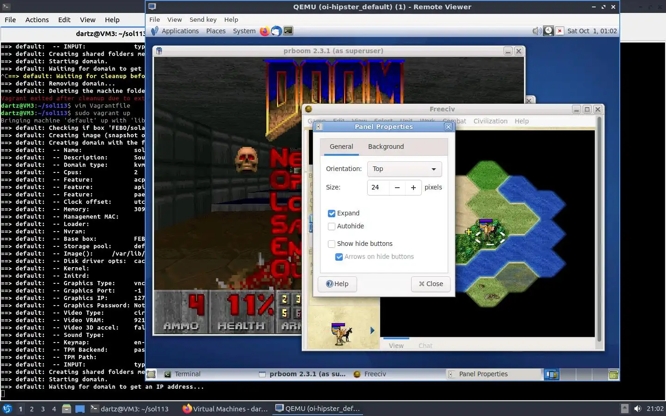666x416 pixels.
Task: Launch Thunderbird mail icon in guest panel
Action: (276, 31)
